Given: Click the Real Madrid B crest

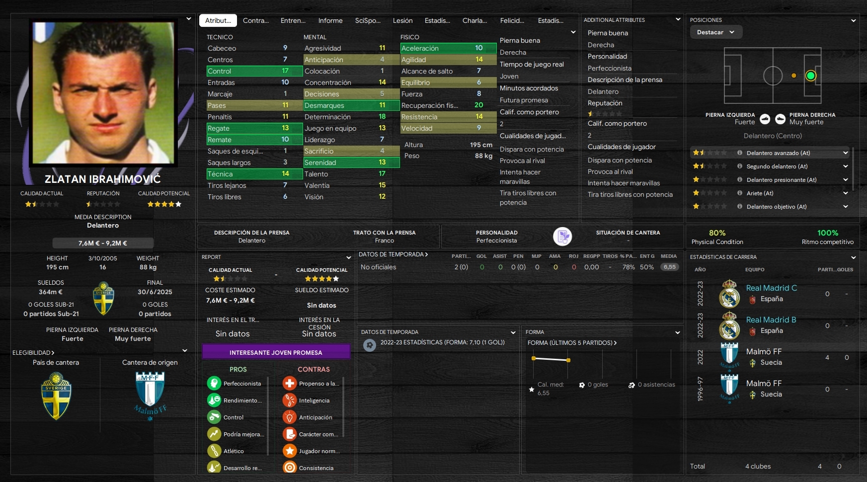Looking at the screenshot, I should (729, 325).
